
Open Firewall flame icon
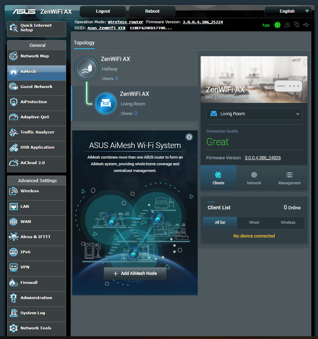13,283
